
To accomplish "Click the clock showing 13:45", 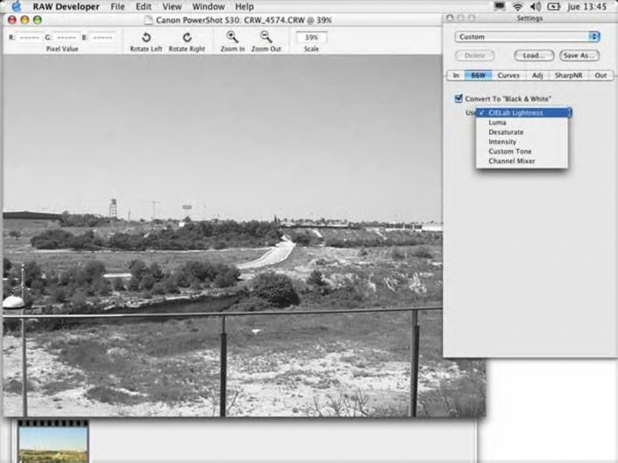I will (x=586, y=6).
